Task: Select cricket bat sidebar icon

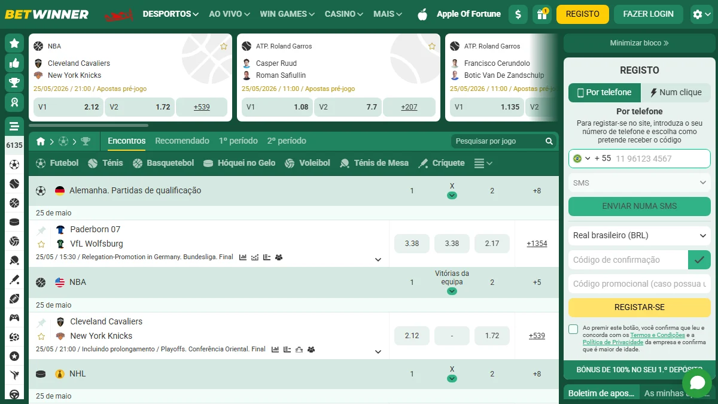Action: pos(14,280)
